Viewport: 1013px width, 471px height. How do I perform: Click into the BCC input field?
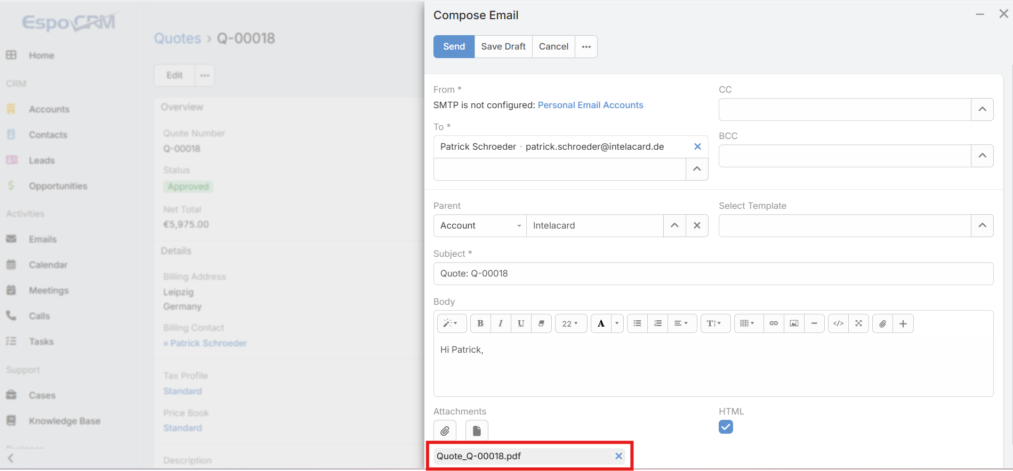click(845, 156)
